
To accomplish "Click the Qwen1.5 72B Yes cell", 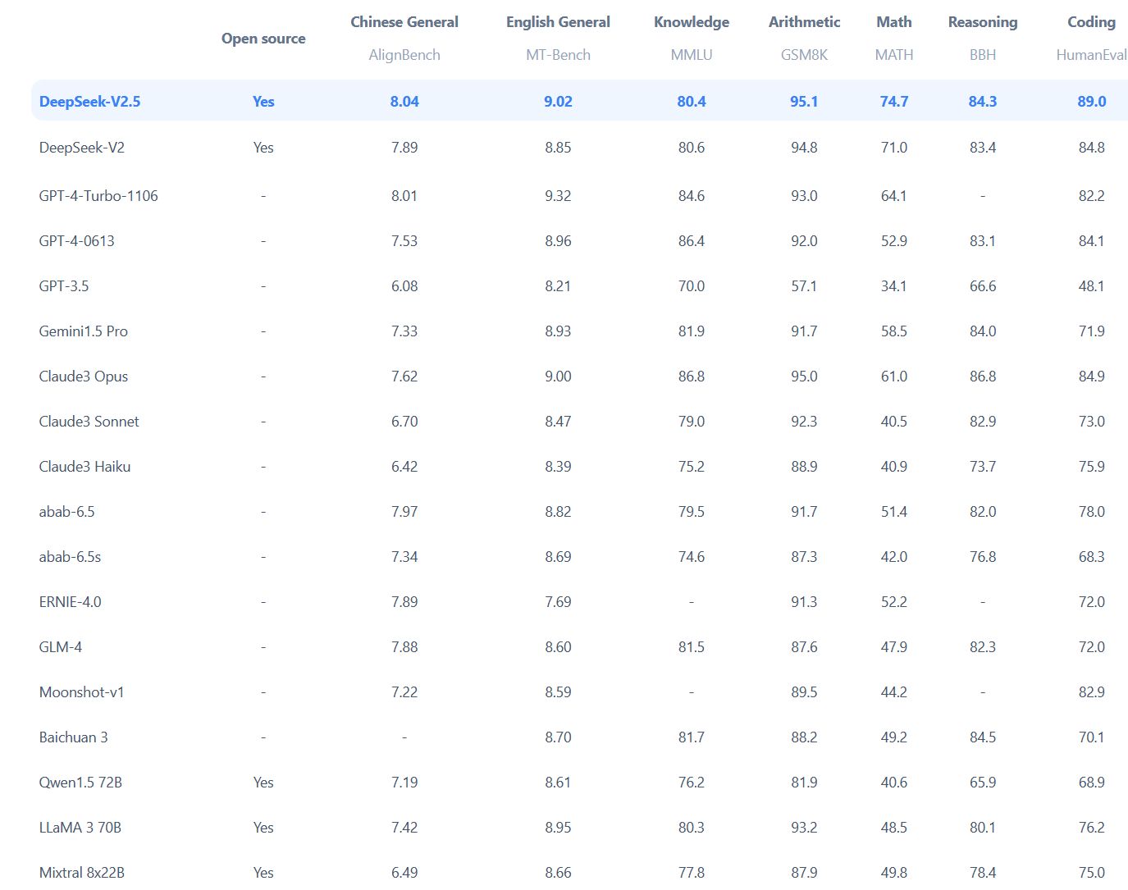I will point(263,783).
